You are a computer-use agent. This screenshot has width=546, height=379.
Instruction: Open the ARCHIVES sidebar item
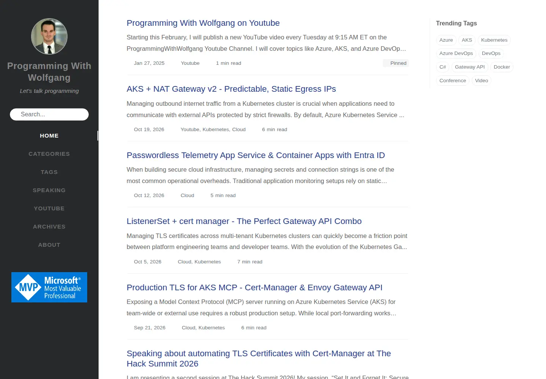49,227
